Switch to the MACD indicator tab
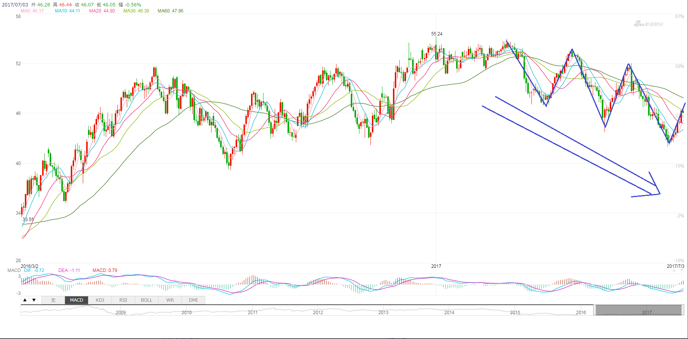Viewport: 688px width, 339px height. click(x=76, y=300)
